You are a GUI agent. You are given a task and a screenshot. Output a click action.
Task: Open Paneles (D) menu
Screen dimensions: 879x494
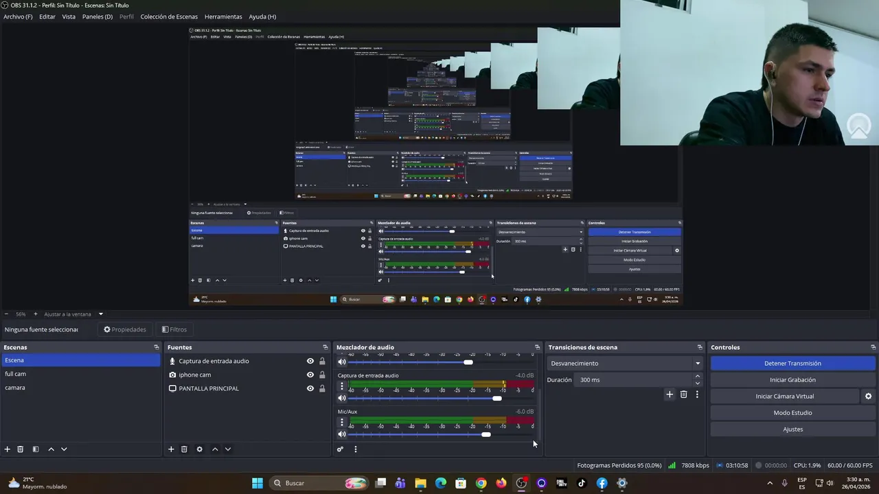click(x=98, y=16)
